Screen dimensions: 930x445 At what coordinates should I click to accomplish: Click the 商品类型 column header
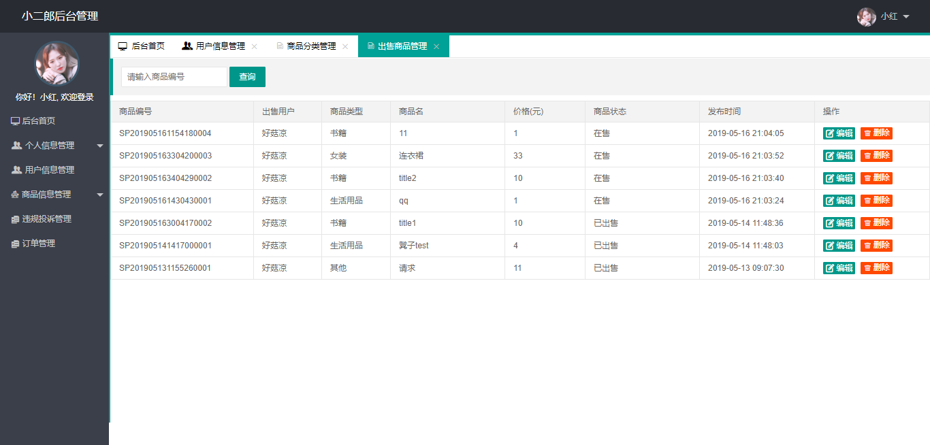[356, 112]
